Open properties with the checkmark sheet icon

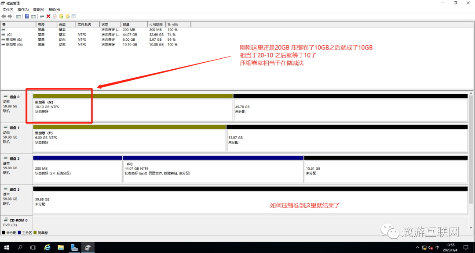55,16
